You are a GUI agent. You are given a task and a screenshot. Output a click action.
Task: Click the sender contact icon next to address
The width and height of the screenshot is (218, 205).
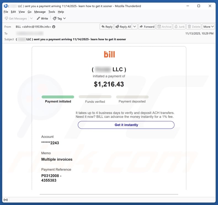point(54,27)
